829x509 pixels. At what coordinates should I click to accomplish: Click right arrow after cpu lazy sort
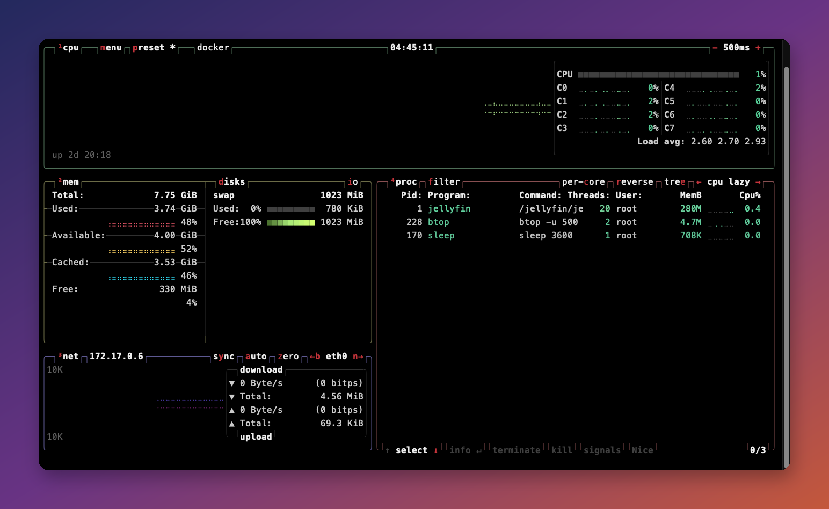pyautogui.click(x=758, y=182)
